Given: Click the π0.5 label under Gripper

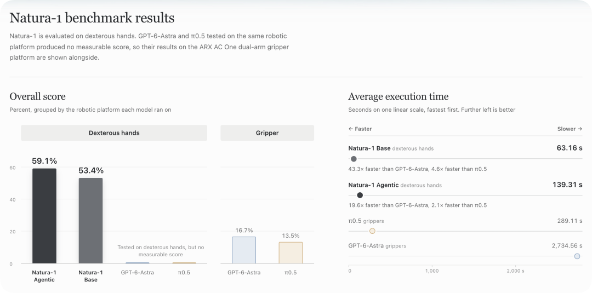Looking at the screenshot, I should pyautogui.click(x=291, y=272).
